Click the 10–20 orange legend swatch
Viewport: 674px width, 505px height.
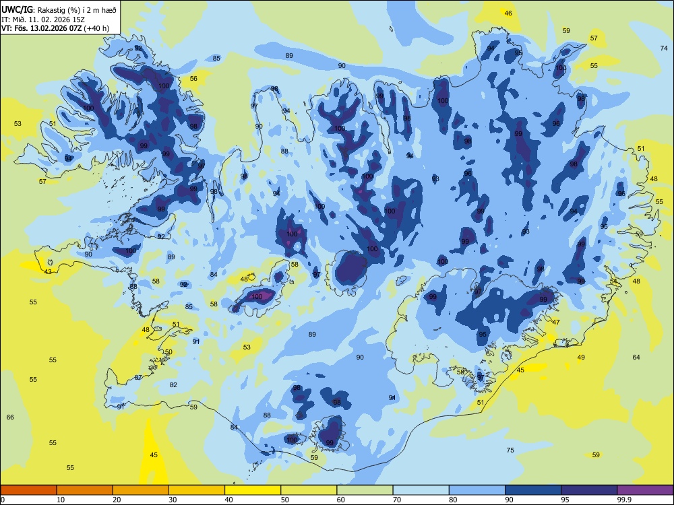pos(85,490)
